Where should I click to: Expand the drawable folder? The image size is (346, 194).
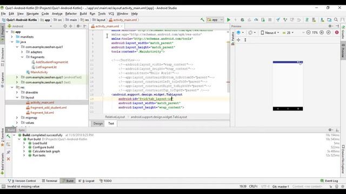[x=17, y=92]
